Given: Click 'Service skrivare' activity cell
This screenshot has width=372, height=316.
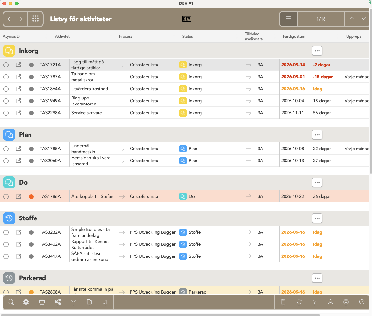Looking at the screenshot, I should [x=87, y=113].
